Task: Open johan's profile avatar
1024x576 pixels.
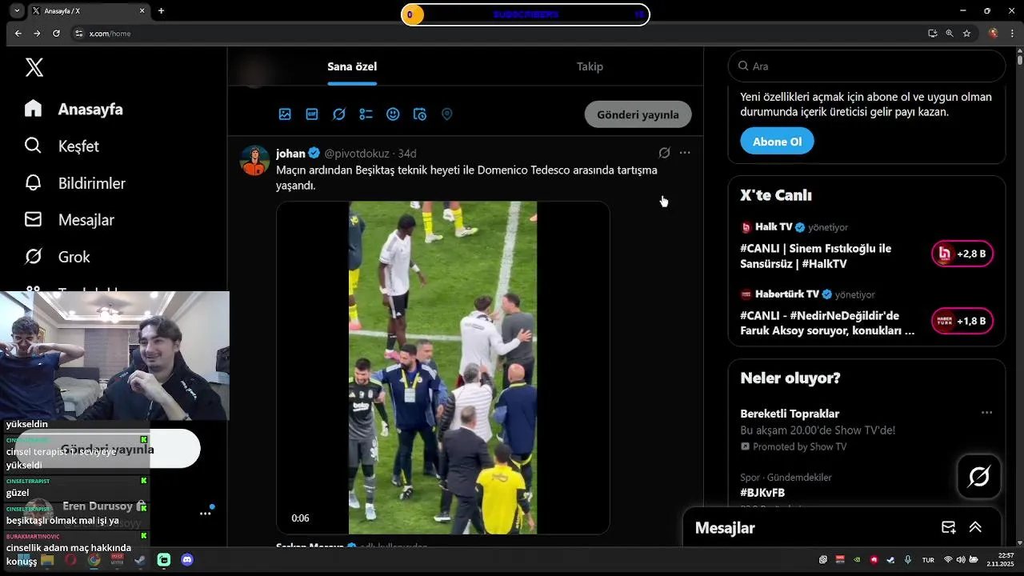Action: click(254, 161)
